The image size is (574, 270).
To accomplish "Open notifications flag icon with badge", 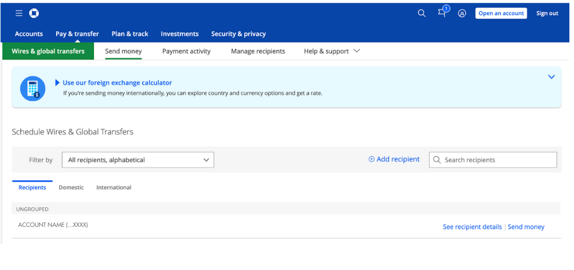I will (442, 13).
